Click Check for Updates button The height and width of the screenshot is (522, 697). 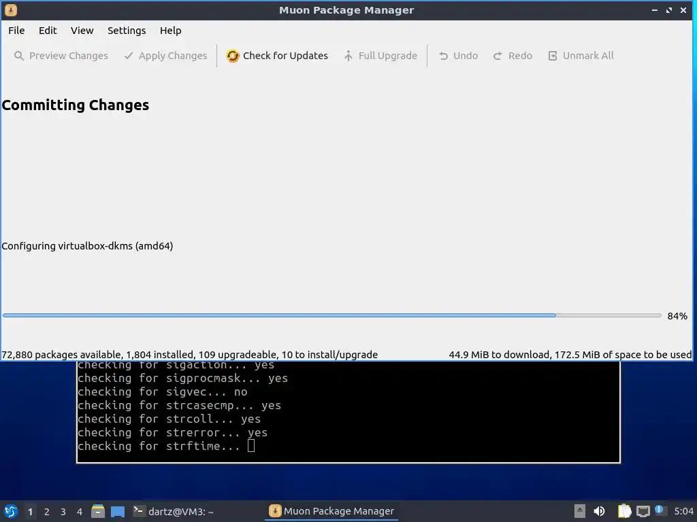pyautogui.click(x=277, y=56)
